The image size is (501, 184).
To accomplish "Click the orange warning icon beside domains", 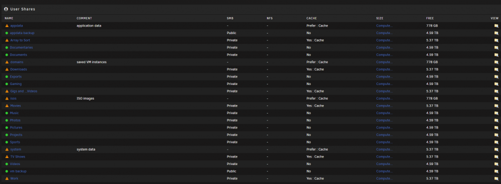I will [7, 62].
